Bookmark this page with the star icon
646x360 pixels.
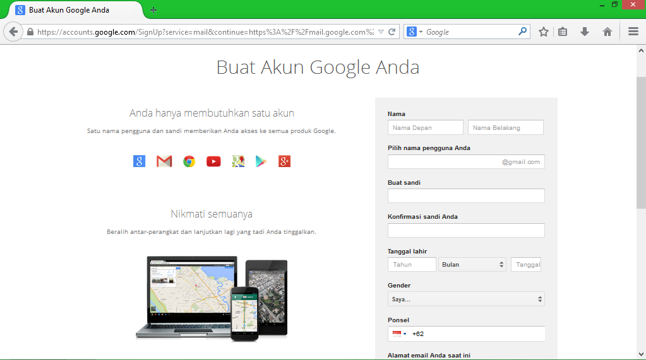(x=544, y=32)
